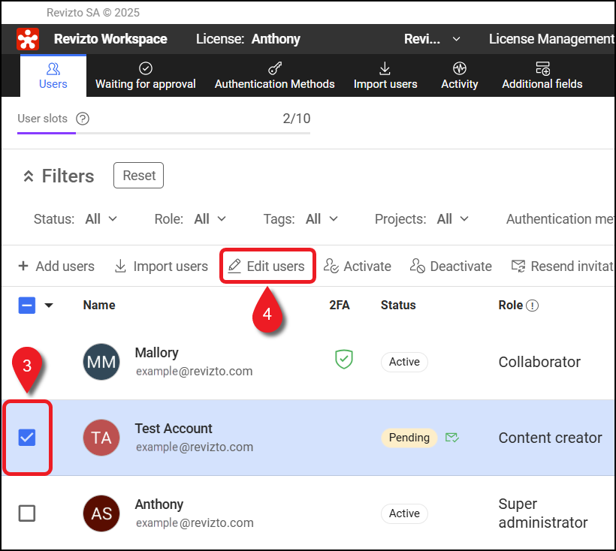Click the Role column info icon

click(533, 306)
